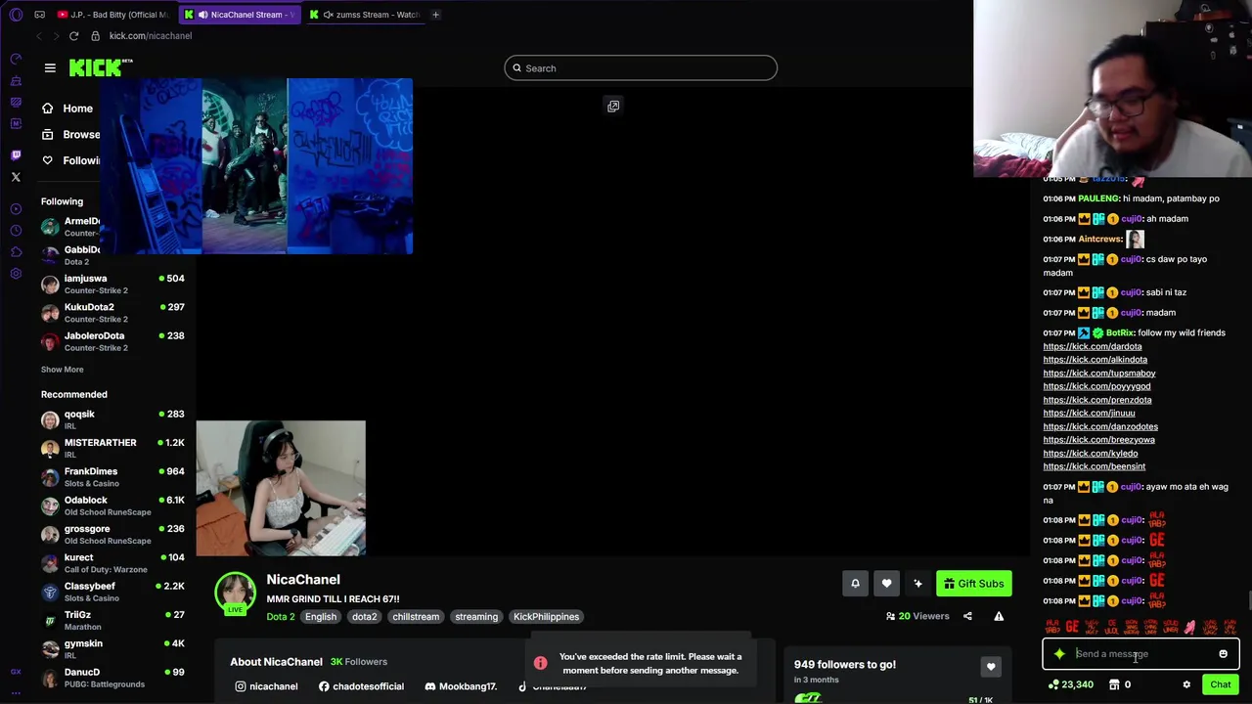Click the sparkle icon beside Gift Subs
Viewport: 1252px width, 704px height.
tap(917, 584)
